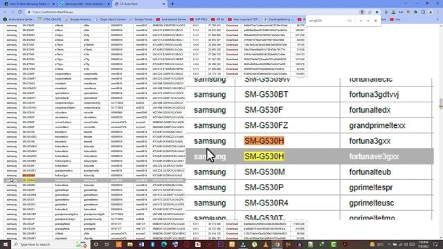The width and height of the screenshot is (443, 249).
Task: Open Task View on the taskbar
Action: tap(107, 244)
